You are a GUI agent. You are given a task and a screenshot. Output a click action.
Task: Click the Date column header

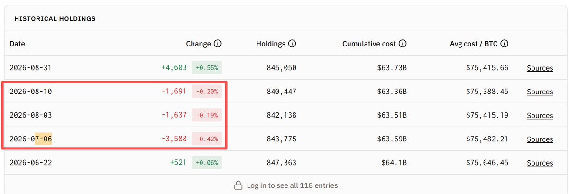tap(17, 44)
